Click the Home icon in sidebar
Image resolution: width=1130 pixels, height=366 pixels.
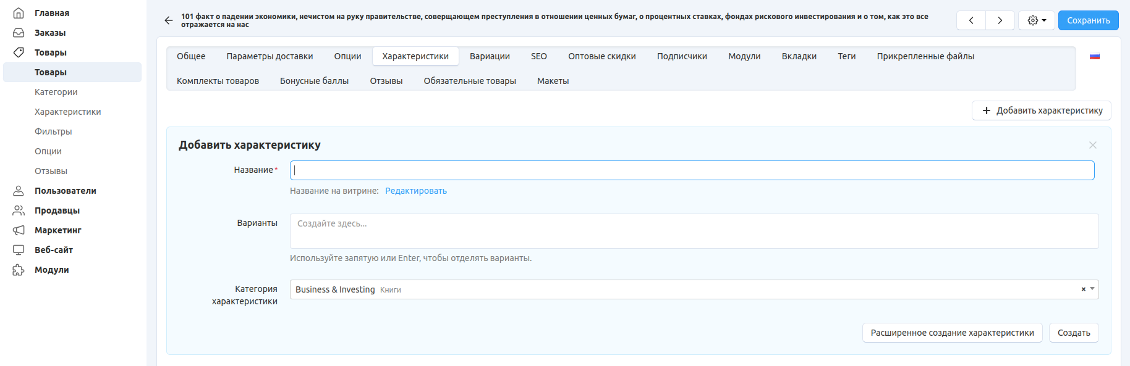[x=19, y=13]
